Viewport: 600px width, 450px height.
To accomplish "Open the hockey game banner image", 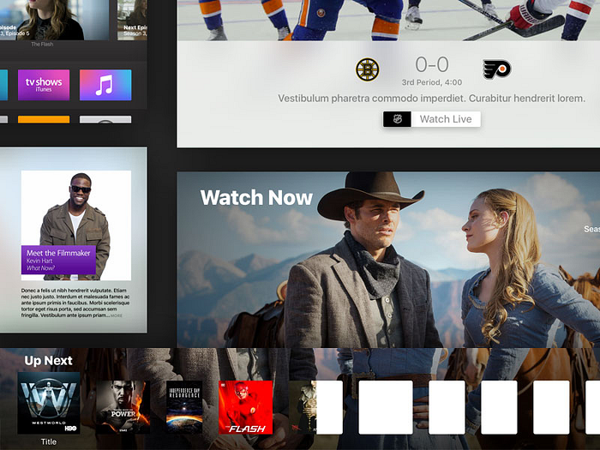I will point(388,20).
